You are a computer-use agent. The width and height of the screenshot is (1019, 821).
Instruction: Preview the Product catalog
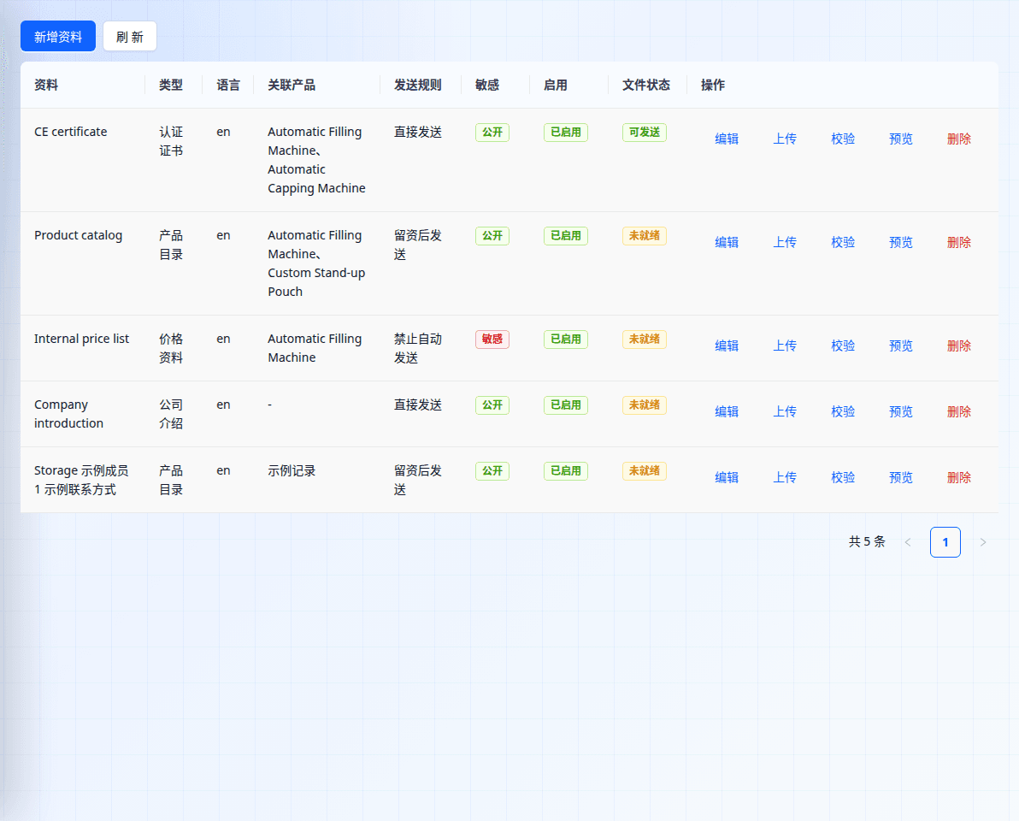coord(901,242)
